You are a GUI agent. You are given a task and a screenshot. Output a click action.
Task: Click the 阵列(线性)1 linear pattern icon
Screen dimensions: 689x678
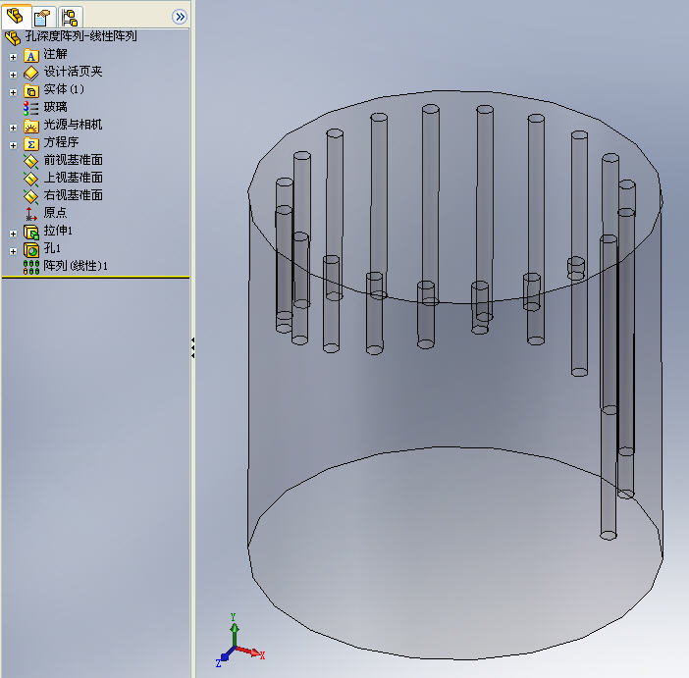[x=30, y=267]
